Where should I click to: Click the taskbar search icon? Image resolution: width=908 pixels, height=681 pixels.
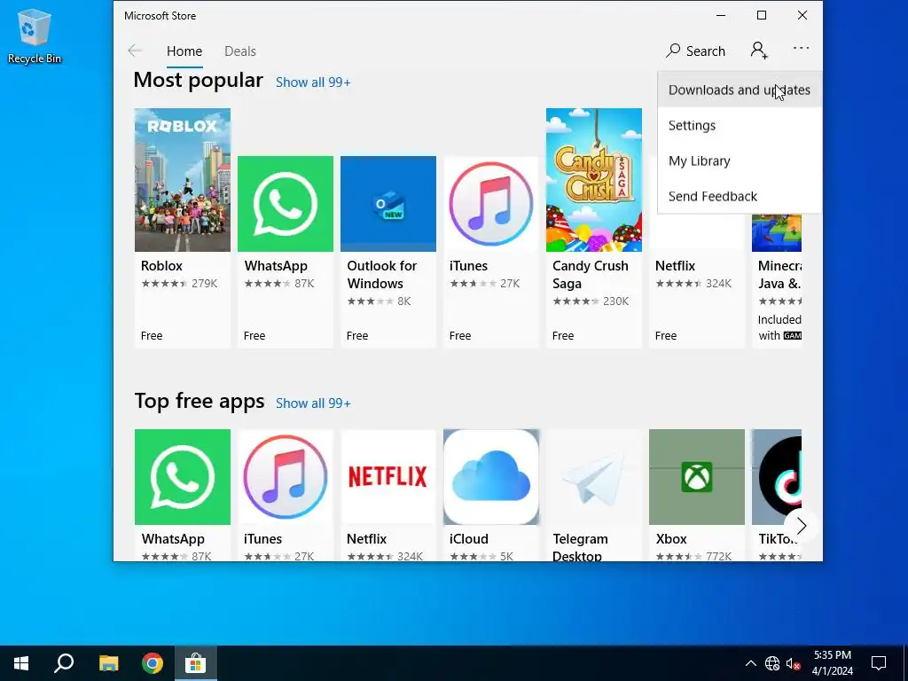click(64, 663)
